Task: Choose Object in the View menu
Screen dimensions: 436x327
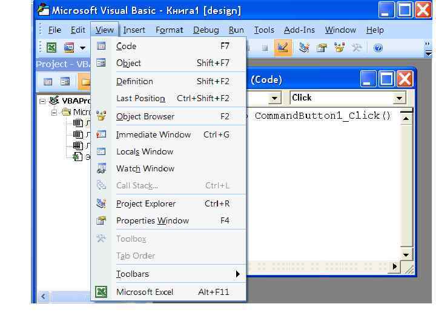Action: [x=169, y=63]
